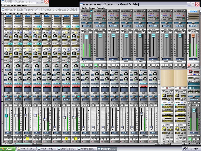
Task: Click automation A button on channel 4 Snare
Action: coord(37,139)
